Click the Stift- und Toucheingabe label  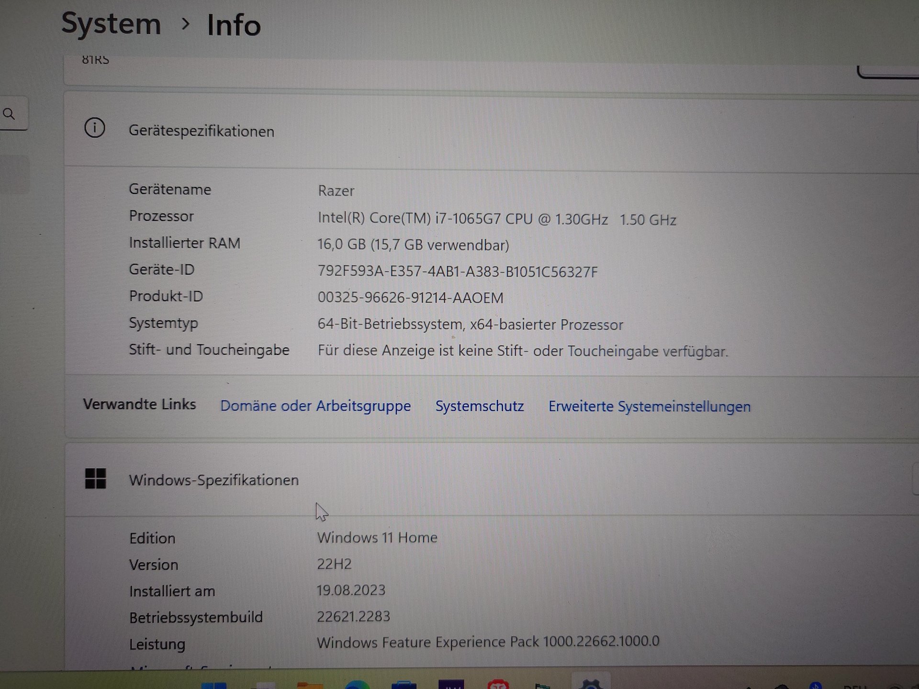209,350
